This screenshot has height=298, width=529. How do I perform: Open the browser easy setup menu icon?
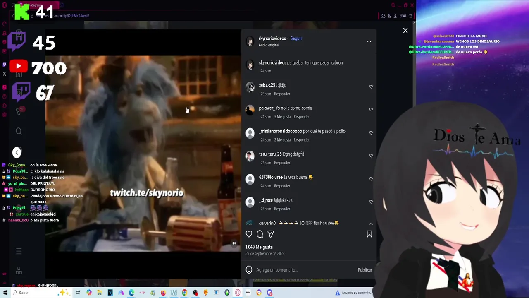click(x=410, y=16)
